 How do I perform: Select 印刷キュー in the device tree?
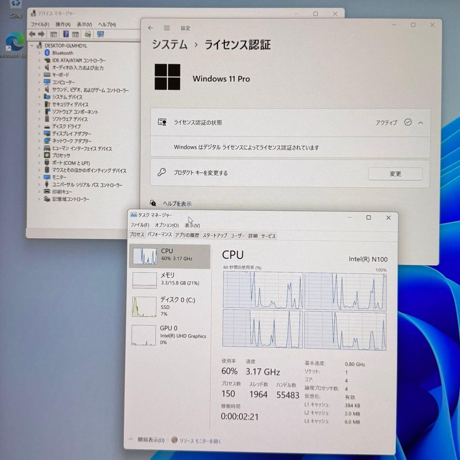pyautogui.click(x=62, y=192)
